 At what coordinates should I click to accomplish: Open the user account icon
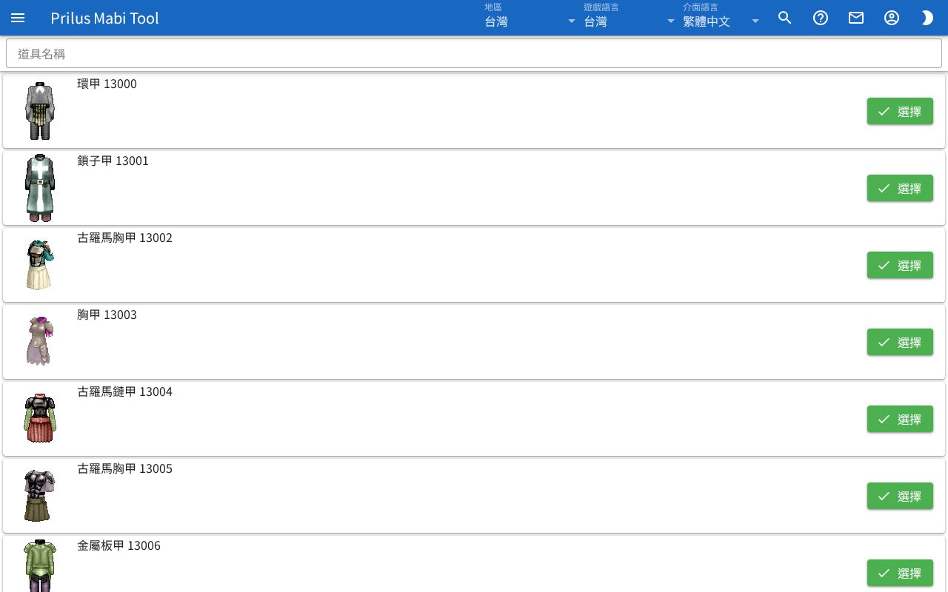point(892,18)
